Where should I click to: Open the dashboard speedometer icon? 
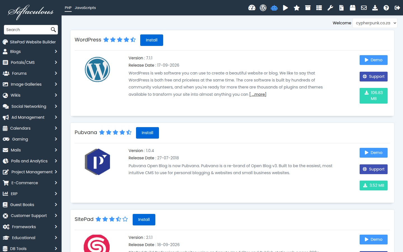pos(252,8)
